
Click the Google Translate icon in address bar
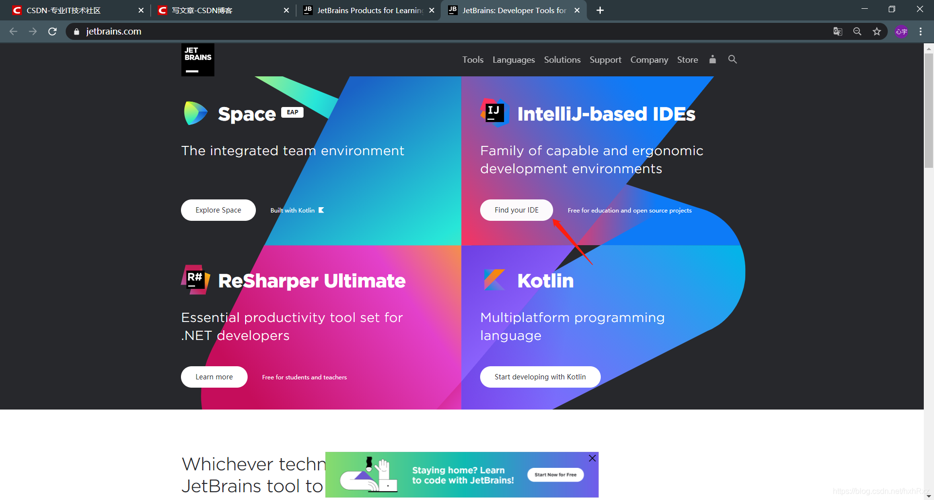(x=838, y=32)
